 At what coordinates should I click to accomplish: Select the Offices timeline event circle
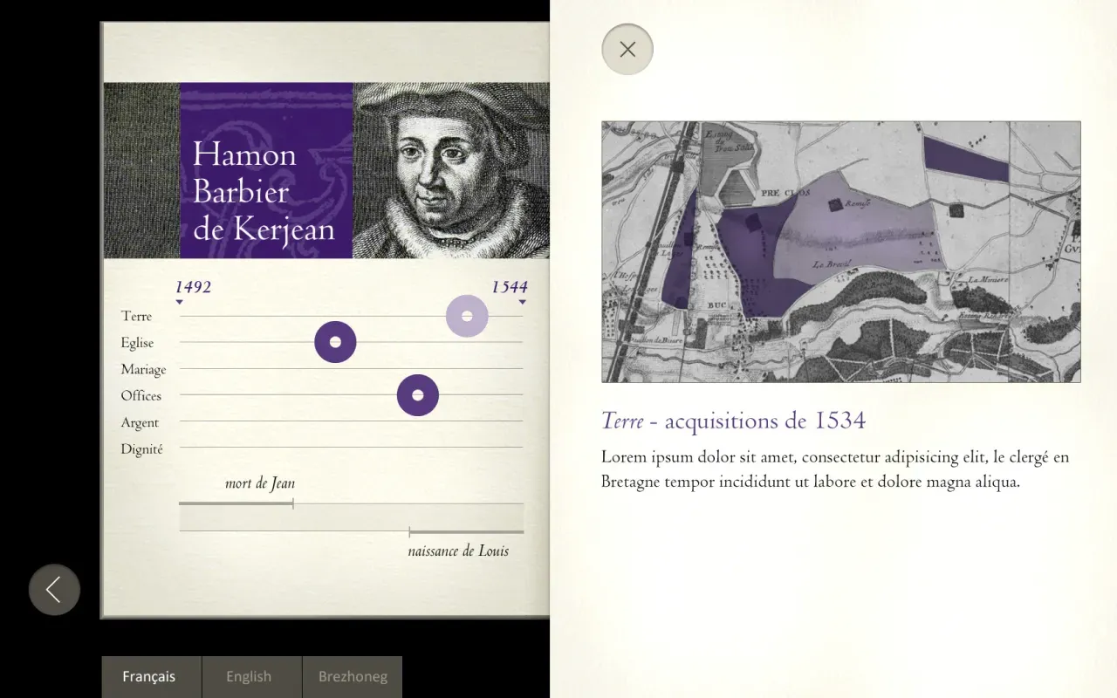tap(418, 395)
